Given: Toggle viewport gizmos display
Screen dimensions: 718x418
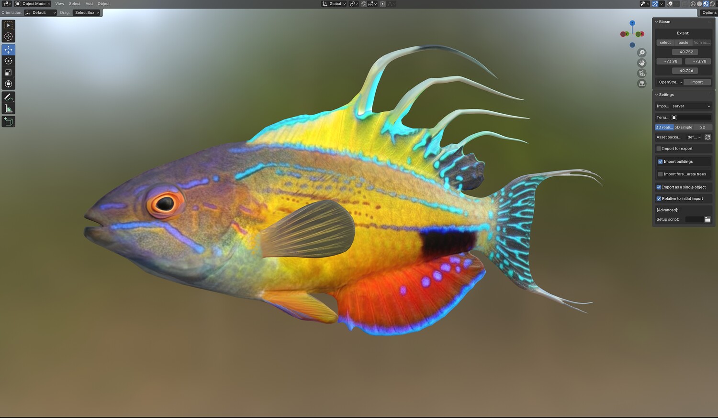Looking at the screenshot, I should point(655,4).
